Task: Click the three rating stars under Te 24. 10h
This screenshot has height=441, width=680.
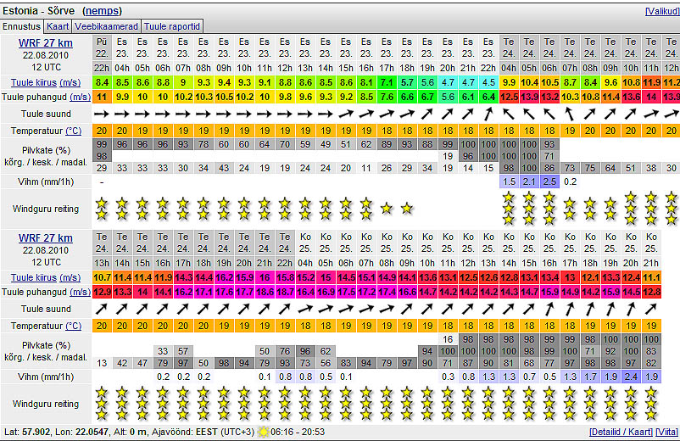Action: (631, 209)
